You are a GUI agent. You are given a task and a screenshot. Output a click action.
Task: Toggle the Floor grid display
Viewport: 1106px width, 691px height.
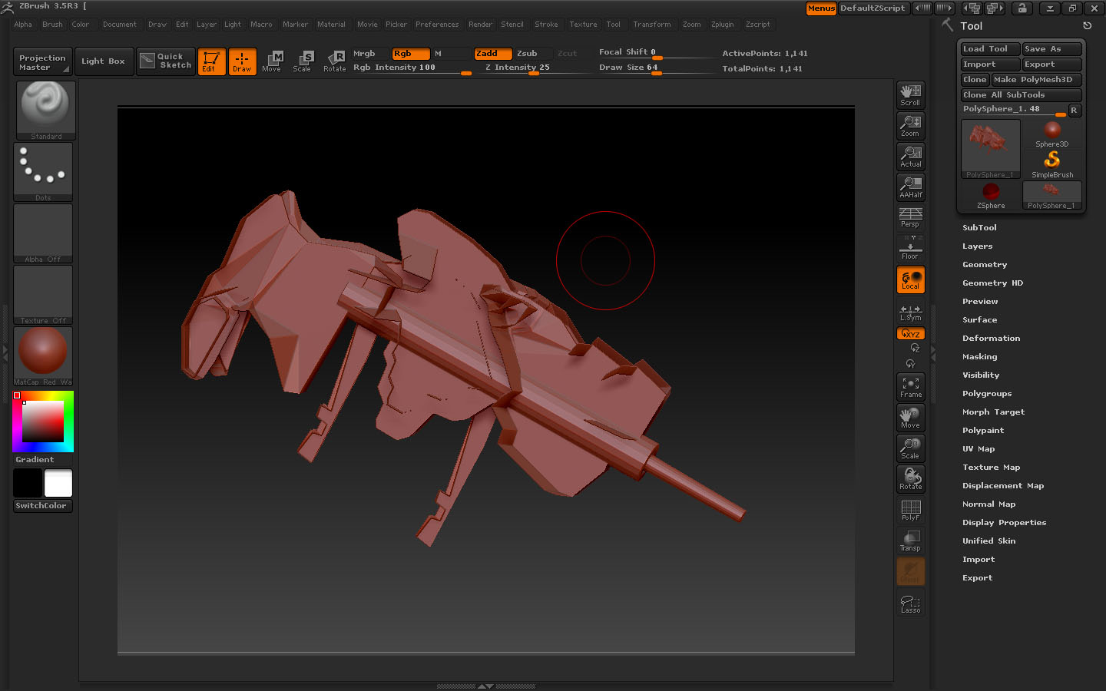pyautogui.click(x=910, y=249)
